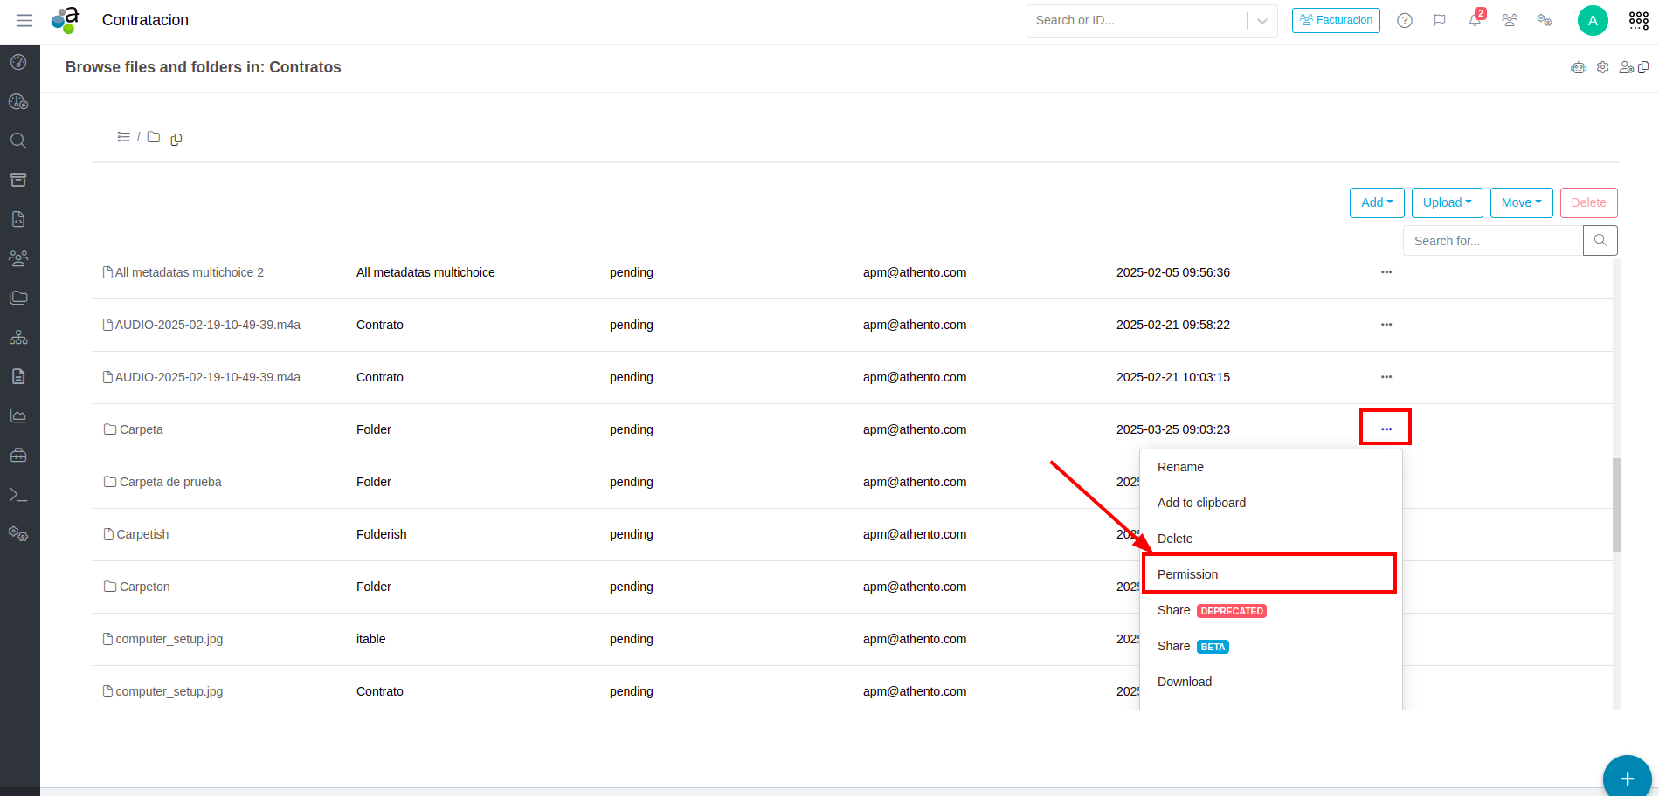Click the notifications bell icon
This screenshot has height=796, width=1659.
click(1475, 20)
